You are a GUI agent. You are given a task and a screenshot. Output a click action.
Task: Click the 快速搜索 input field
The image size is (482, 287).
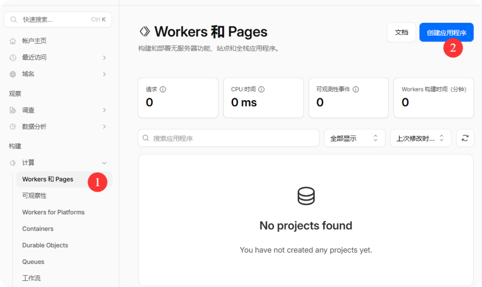coord(58,19)
